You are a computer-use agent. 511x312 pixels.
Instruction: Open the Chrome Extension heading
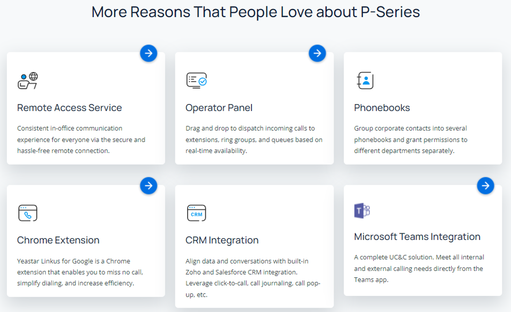[x=58, y=240]
